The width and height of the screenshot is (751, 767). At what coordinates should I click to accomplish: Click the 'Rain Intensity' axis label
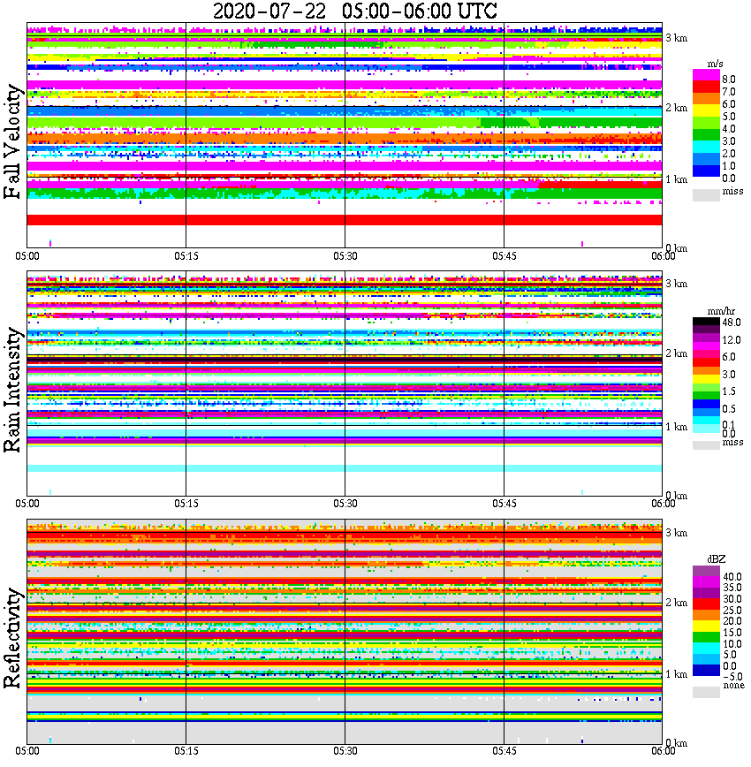click(x=13, y=390)
